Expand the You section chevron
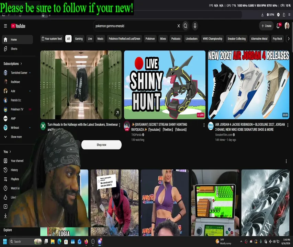This screenshot has width=293, height=247. pos(10,152)
